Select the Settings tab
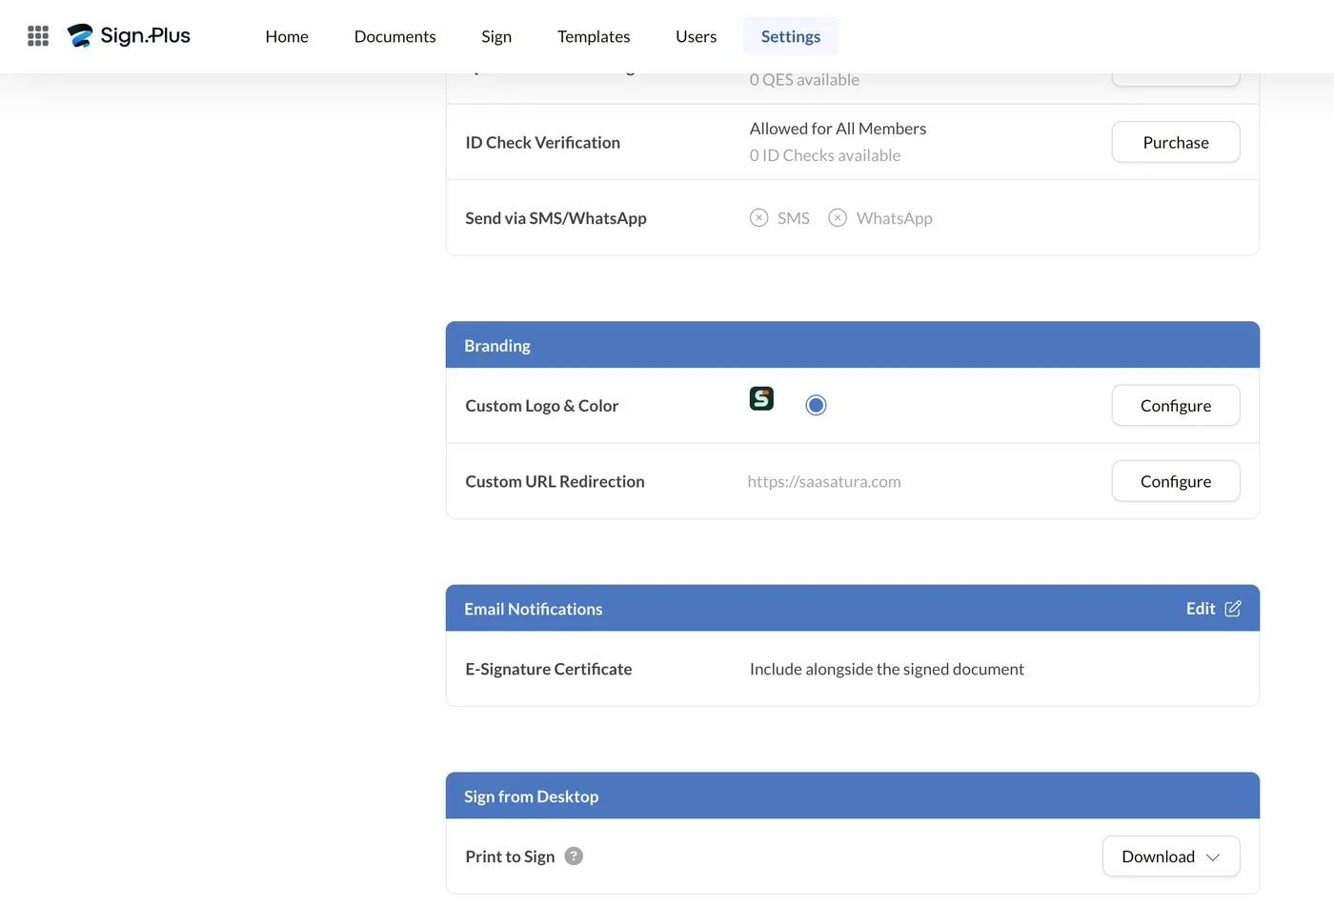Viewport: 1334px width, 907px height. (791, 36)
